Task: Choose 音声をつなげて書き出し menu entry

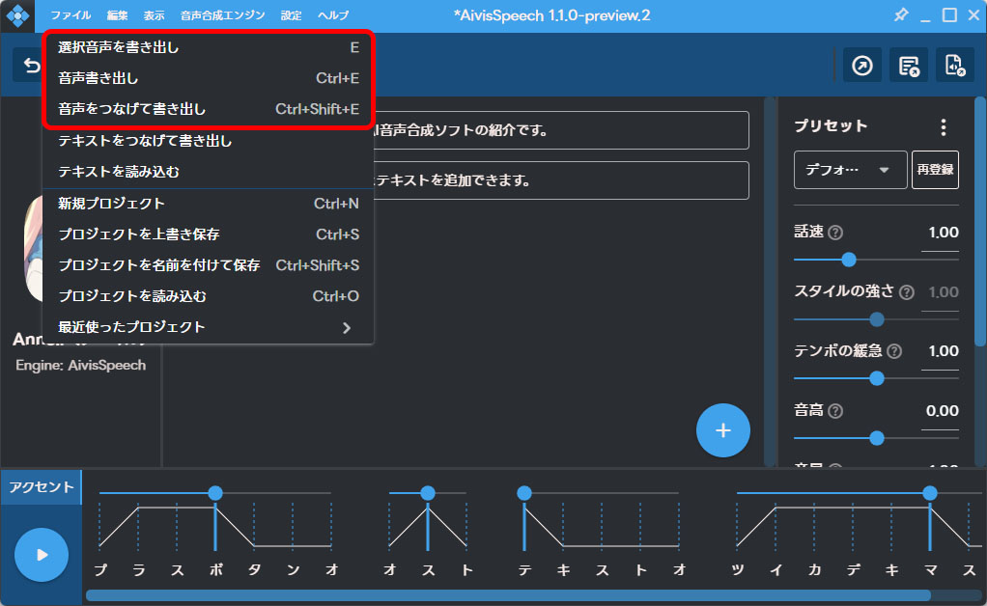Action: [x=209, y=109]
